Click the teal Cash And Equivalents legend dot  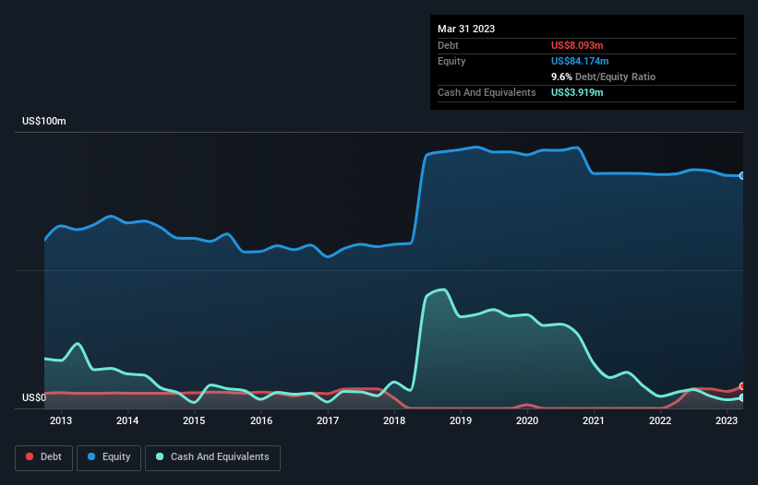click(160, 456)
